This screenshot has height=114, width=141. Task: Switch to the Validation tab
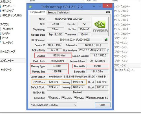coord(63,12)
